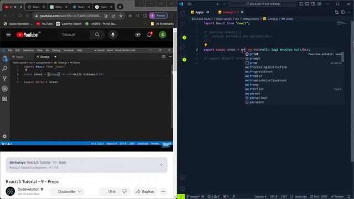Change UTF-8 encoding in status bar
This screenshot has width=354, height=199.
pyautogui.click(x=273, y=197)
